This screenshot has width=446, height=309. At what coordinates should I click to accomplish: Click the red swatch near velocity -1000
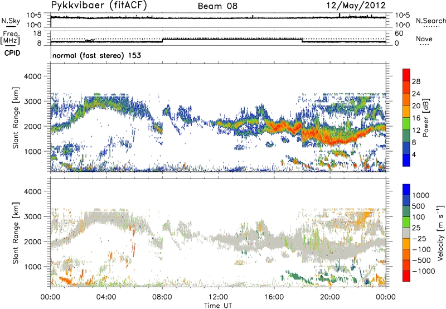click(x=406, y=276)
